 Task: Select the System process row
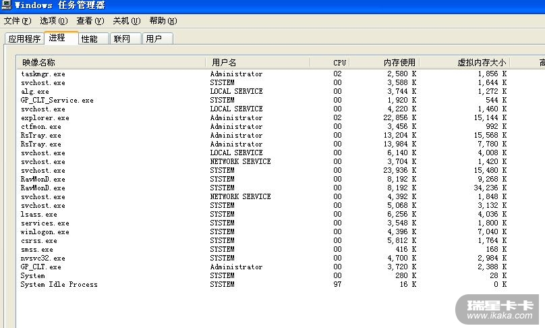[32, 275]
